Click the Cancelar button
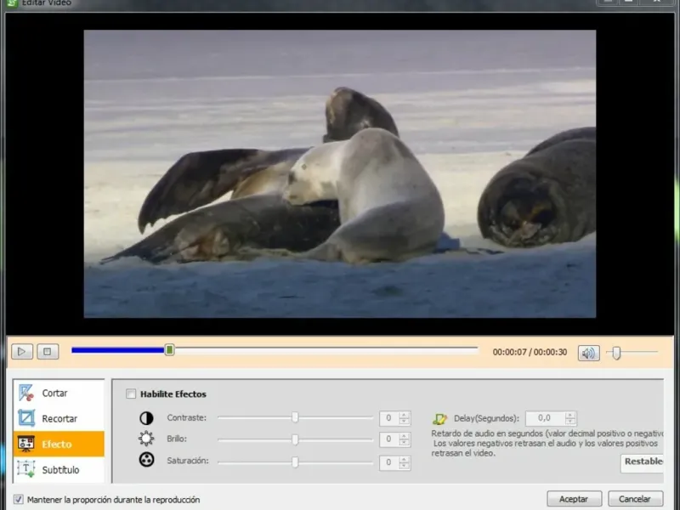Screen dimensions: 680x510 click(x=635, y=499)
